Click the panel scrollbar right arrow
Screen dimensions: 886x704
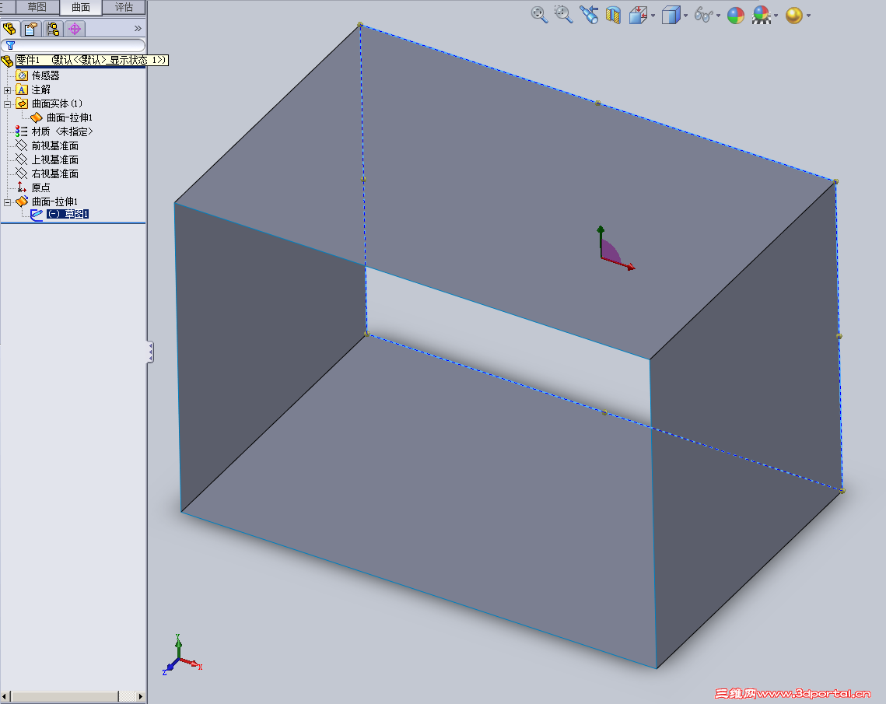coord(140,697)
